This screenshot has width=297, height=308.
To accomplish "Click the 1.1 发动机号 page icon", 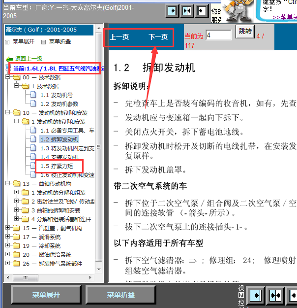I will point(33,95).
